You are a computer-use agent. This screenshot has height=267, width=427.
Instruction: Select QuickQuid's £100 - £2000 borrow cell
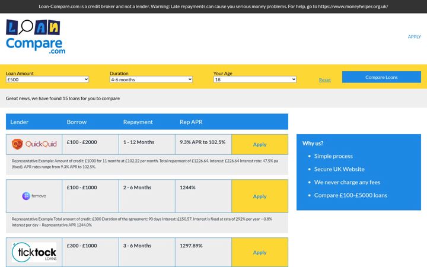(90, 144)
